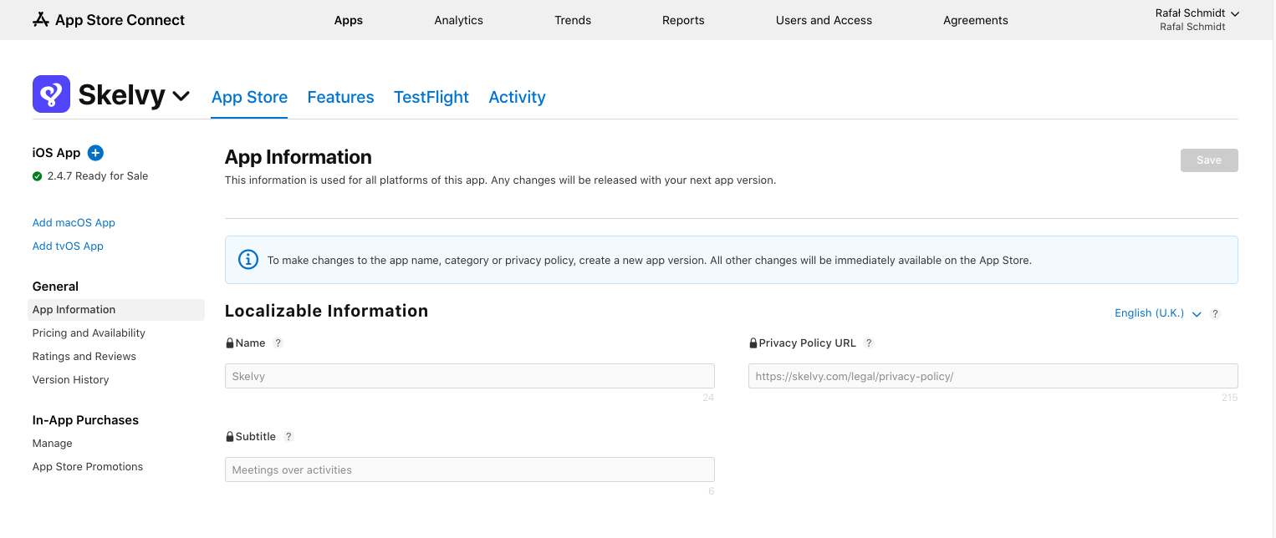This screenshot has width=1276, height=538.
Task: Click the Subtitle field 'Meetings over activities'
Action: click(x=470, y=469)
